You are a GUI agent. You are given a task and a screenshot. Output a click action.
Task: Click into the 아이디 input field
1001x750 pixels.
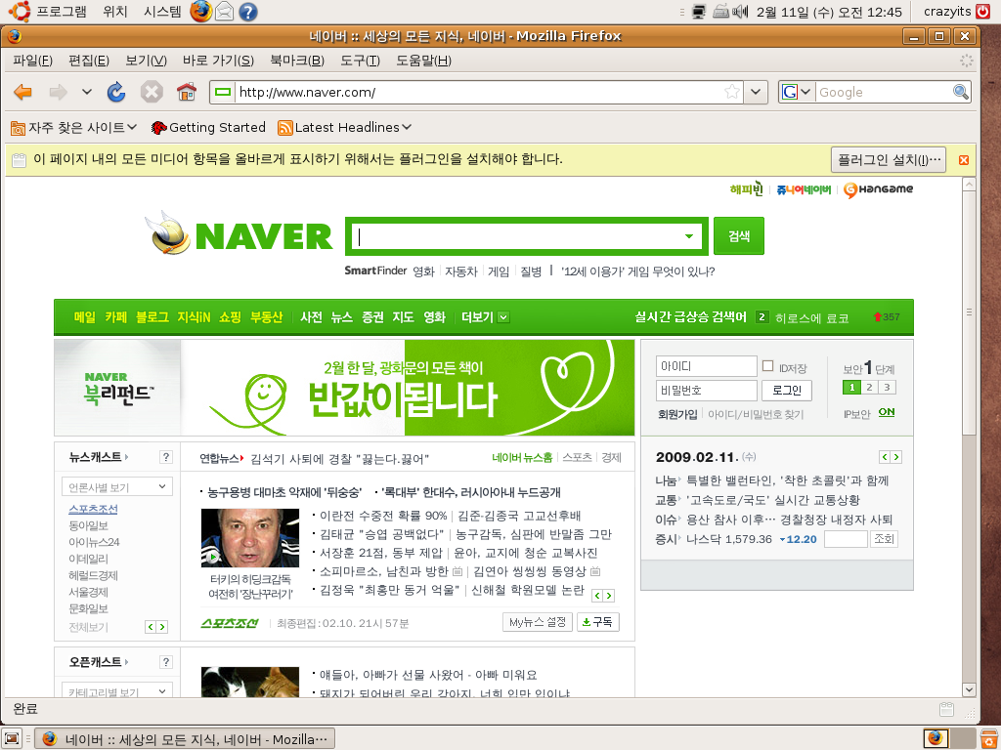click(x=706, y=366)
